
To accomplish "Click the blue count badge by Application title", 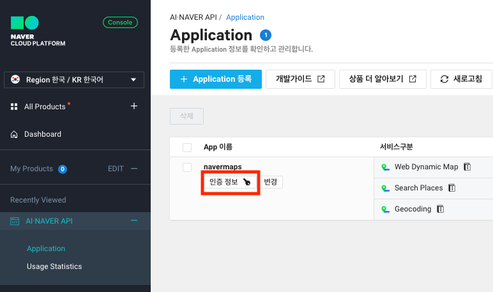I will point(266,35).
